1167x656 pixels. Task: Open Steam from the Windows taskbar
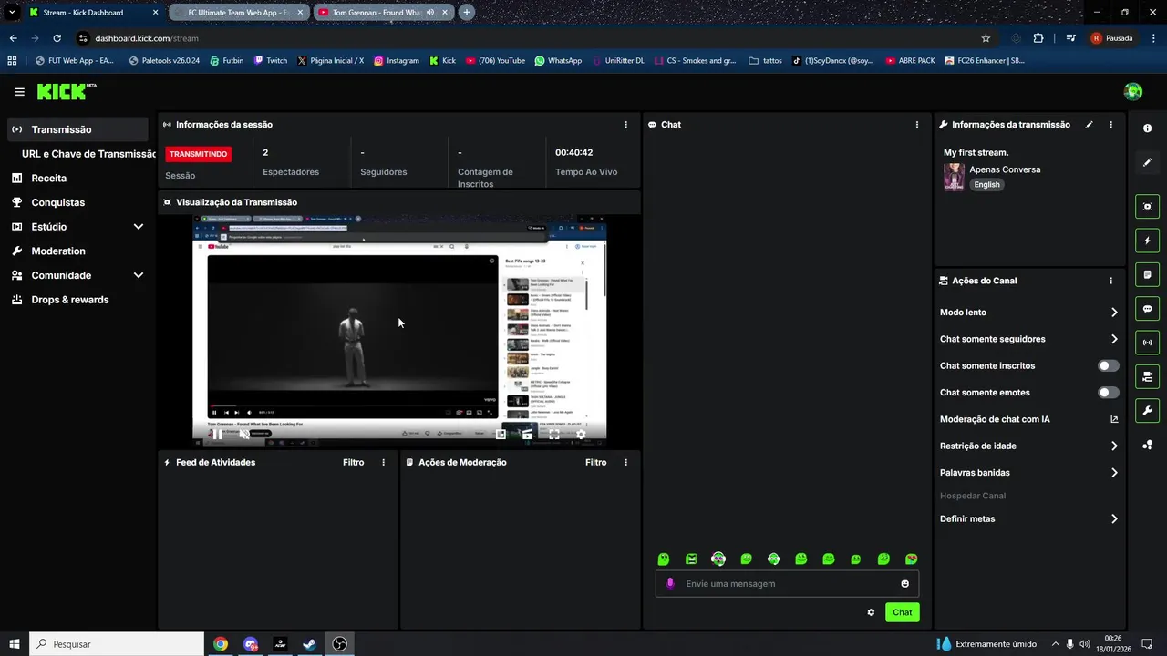point(310,644)
